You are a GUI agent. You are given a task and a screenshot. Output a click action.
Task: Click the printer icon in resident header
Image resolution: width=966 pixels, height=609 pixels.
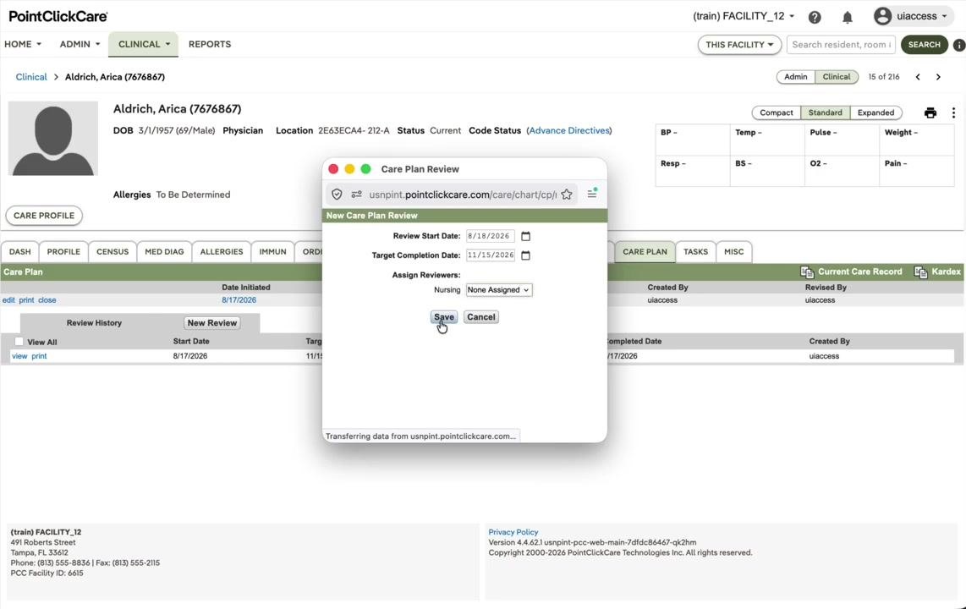click(x=930, y=112)
